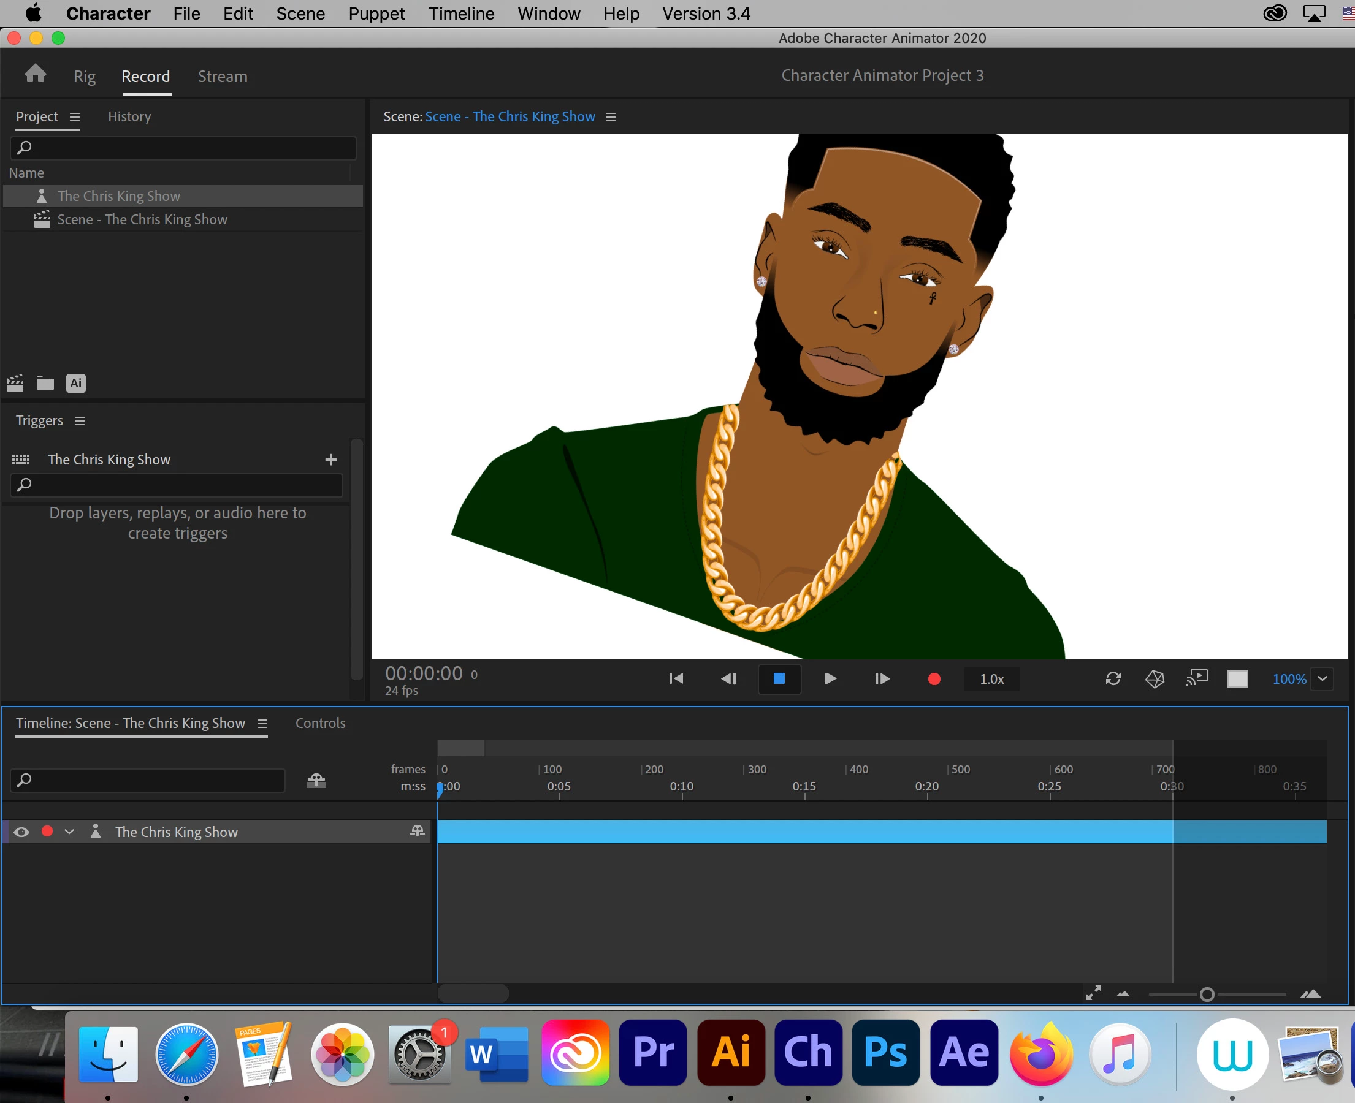
Task: Click the stream scene live icon
Action: [x=1196, y=678]
